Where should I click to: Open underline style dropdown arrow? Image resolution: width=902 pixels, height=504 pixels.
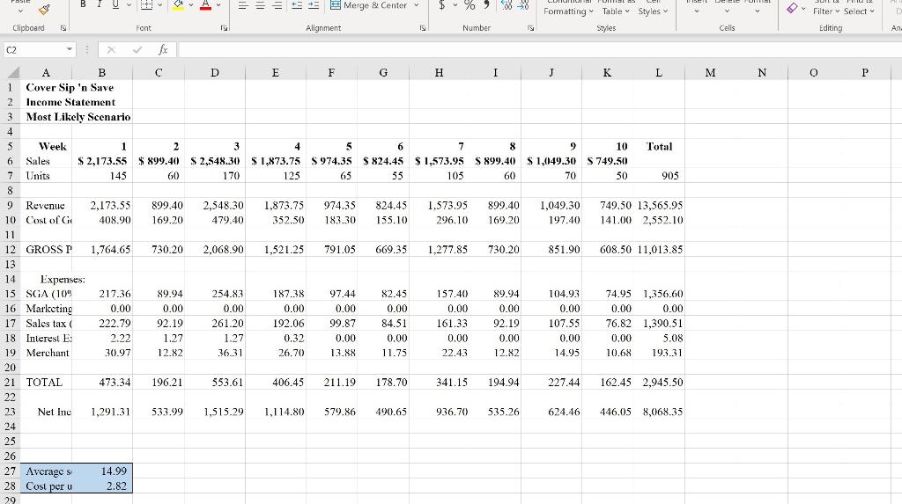pos(129,5)
